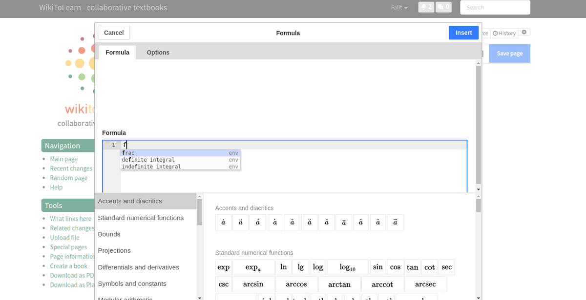The height and width of the screenshot is (300, 586).
Task: Switch to the Options tab
Action: click(x=158, y=52)
